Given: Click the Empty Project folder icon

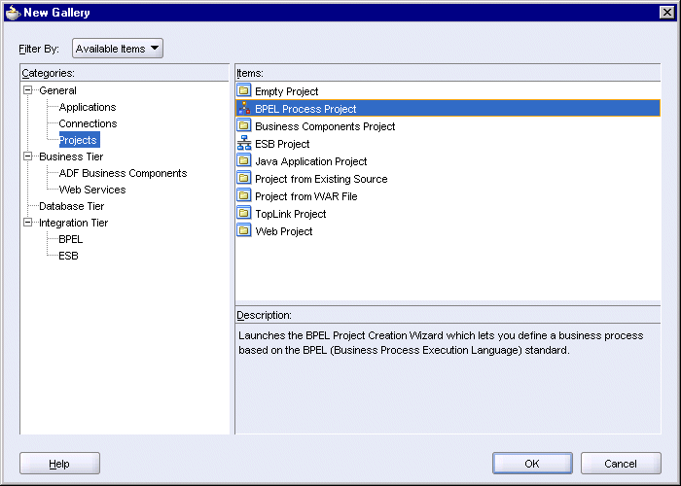Looking at the screenshot, I should tap(244, 90).
